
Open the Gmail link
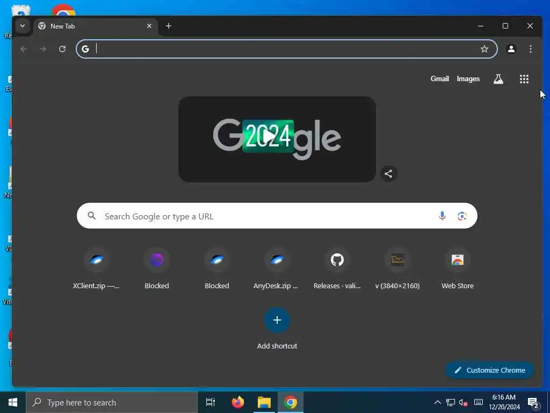click(439, 79)
